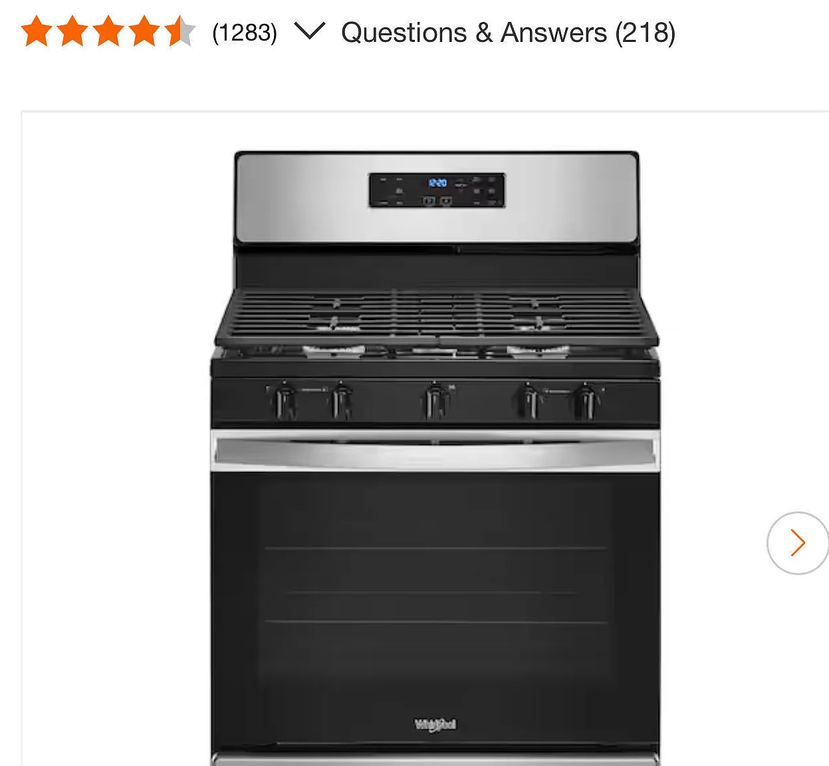
Task: Click the black control panel on backguard
Action: [437, 190]
